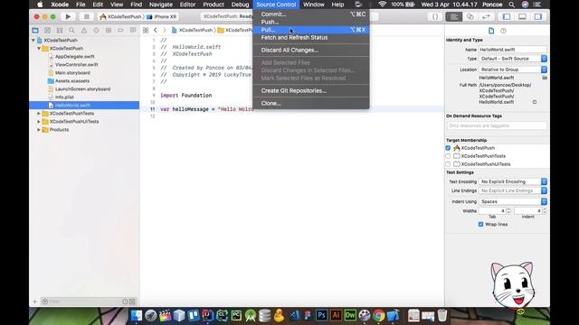Screen dimensions: 579x325
Task: Show the Find navigator
Action: (x=71, y=30)
